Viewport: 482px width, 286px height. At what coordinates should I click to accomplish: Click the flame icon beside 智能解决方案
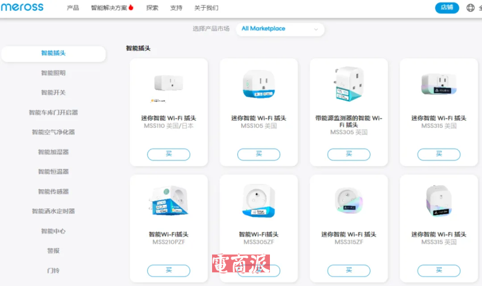point(131,8)
